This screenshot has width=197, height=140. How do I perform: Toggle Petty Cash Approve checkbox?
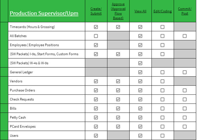118,118
